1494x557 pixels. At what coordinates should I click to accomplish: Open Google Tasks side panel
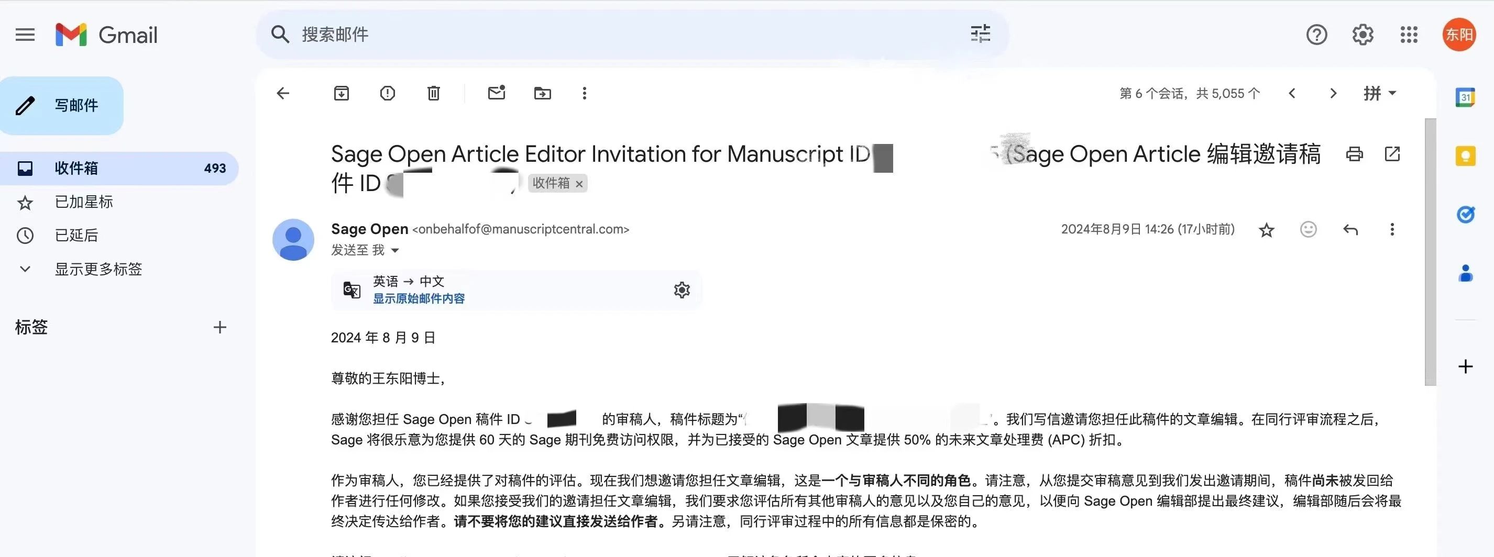1466,215
